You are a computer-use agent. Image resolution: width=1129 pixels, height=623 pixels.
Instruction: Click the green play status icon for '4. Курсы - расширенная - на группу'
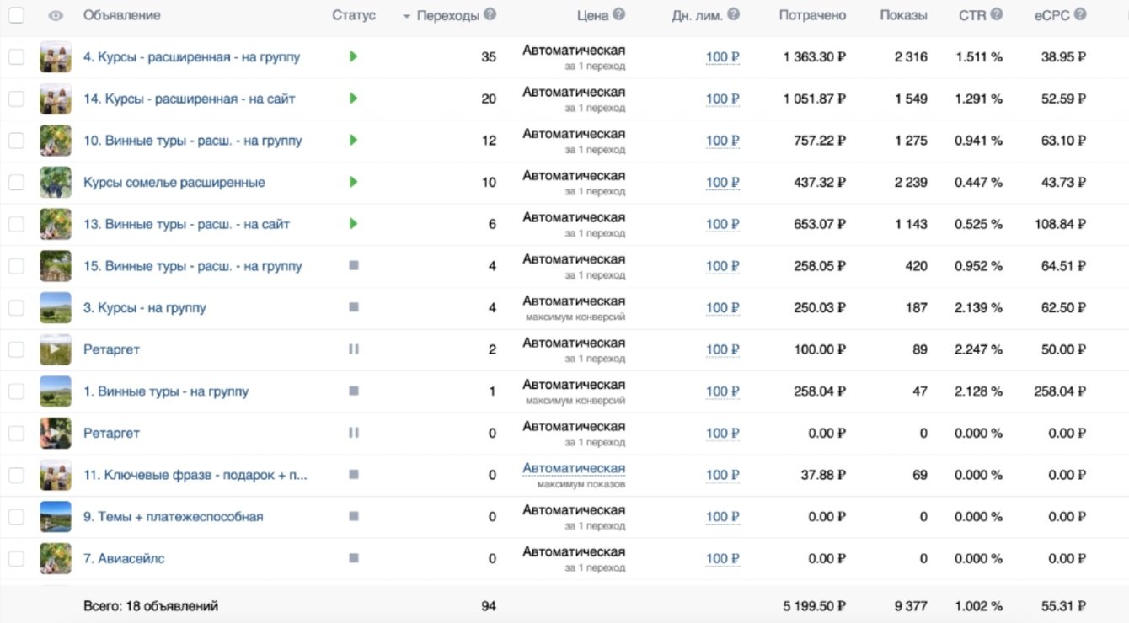[354, 56]
